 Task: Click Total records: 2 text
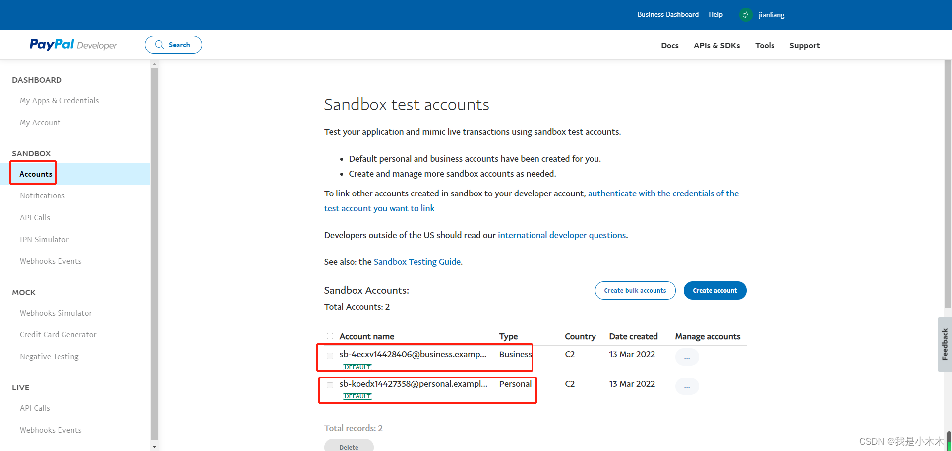coord(354,428)
